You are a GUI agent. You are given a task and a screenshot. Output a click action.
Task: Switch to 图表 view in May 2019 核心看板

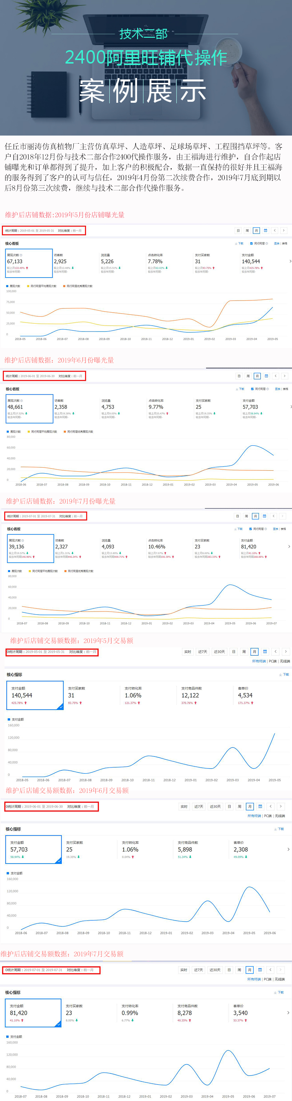(x=277, y=244)
